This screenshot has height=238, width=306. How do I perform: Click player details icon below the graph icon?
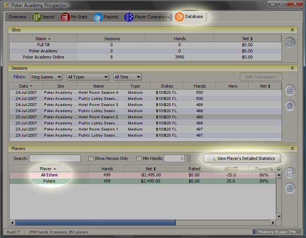point(290,189)
